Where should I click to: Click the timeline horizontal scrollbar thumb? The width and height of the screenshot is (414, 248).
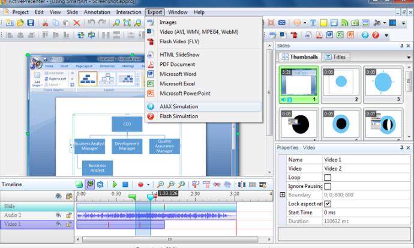(x=170, y=240)
